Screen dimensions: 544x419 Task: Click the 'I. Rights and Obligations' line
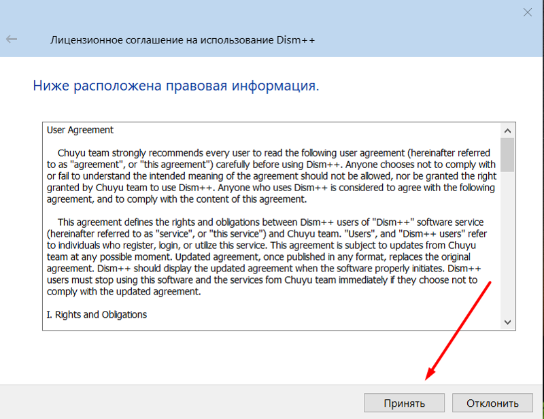pyautogui.click(x=97, y=314)
